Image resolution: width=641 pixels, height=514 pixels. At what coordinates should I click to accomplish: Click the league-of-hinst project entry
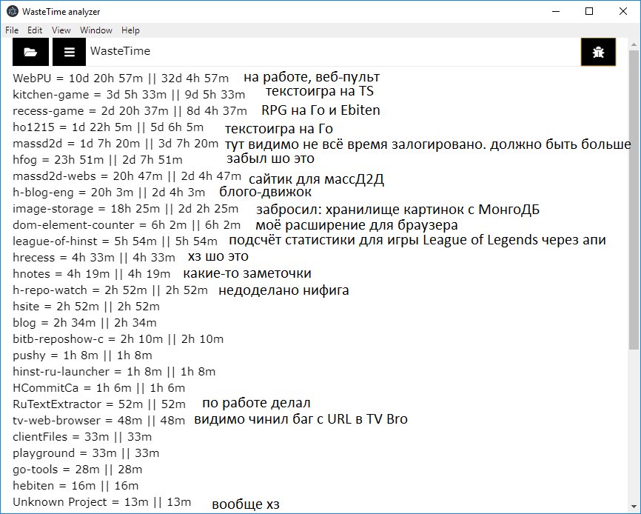pos(115,241)
